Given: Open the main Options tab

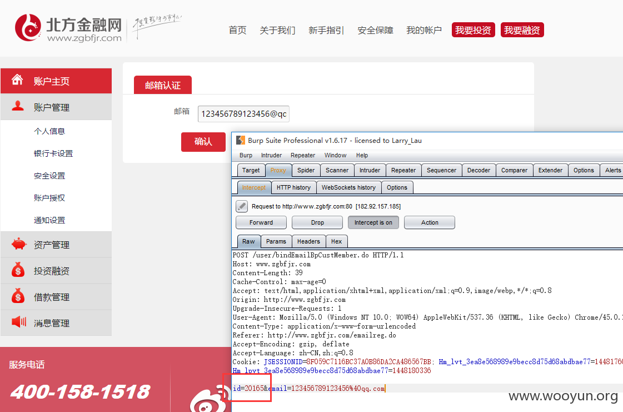Looking at the screenshot, I should pyautogui.click(x=584, y=170).
